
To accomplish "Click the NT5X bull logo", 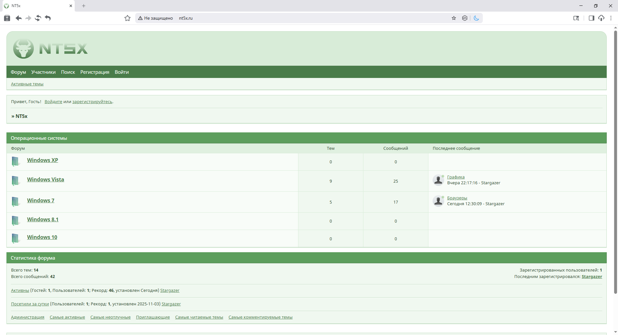I will pyautogui.click(x=23, y=49).
